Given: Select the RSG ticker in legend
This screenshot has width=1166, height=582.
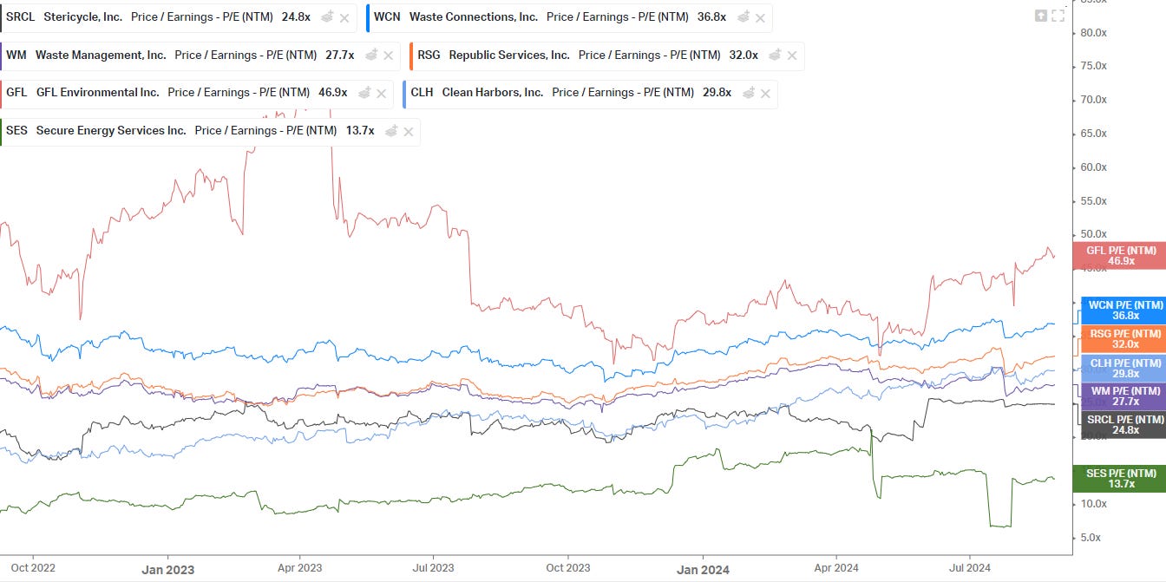Looking at the screenshot, I should [x=429, y=55].
